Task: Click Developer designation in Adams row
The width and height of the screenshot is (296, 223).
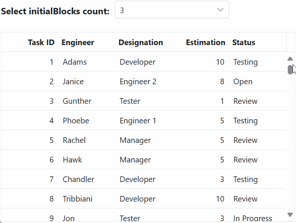Action: (137, 62)
